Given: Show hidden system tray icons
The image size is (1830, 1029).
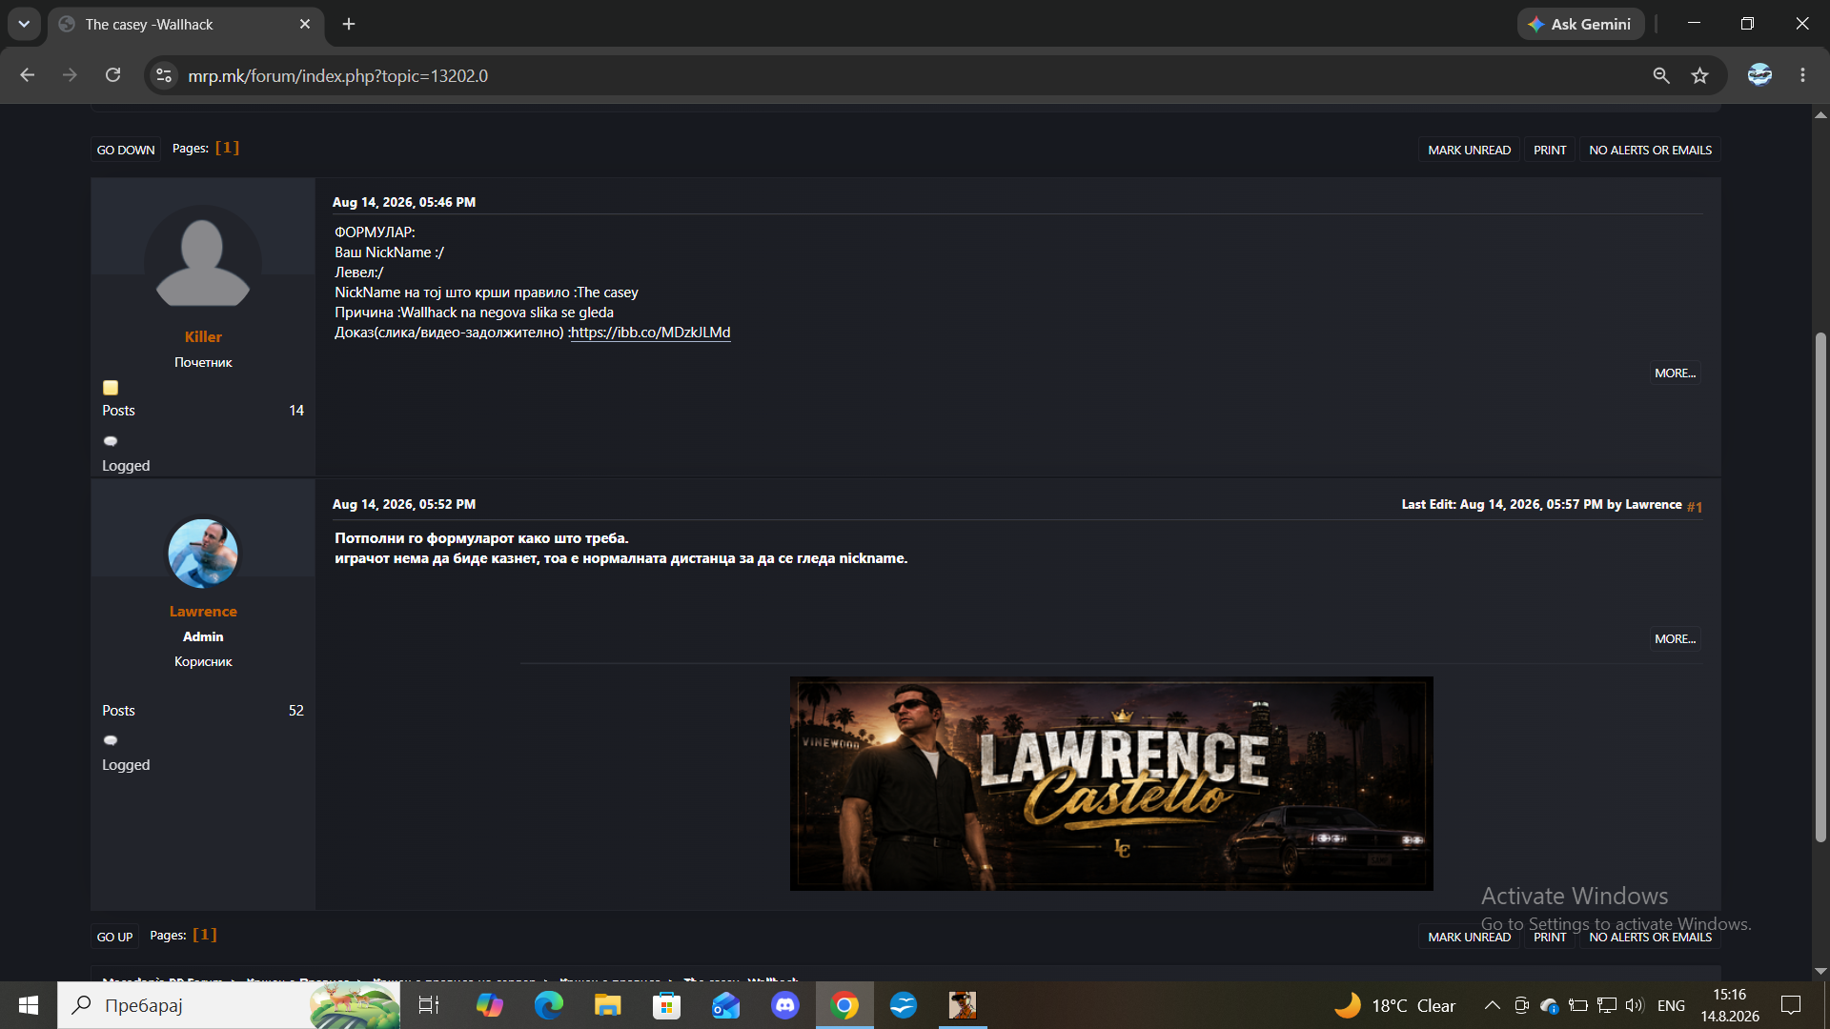Looking at the screenshot, I should [1493, 1005].
